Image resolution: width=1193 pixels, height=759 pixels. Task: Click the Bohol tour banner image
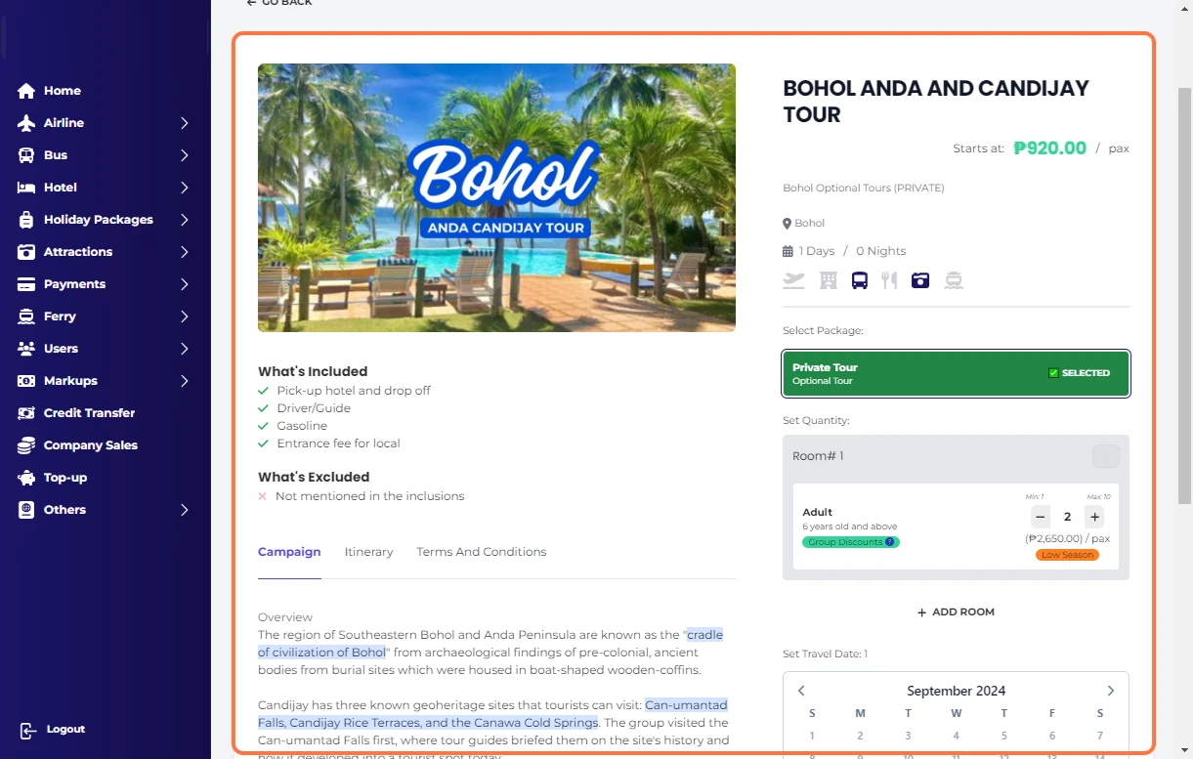(x=496, y=197)
